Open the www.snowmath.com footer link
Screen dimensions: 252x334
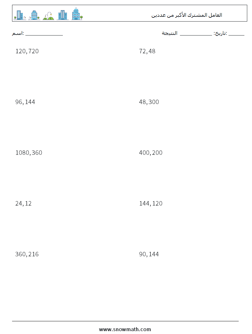125,329
